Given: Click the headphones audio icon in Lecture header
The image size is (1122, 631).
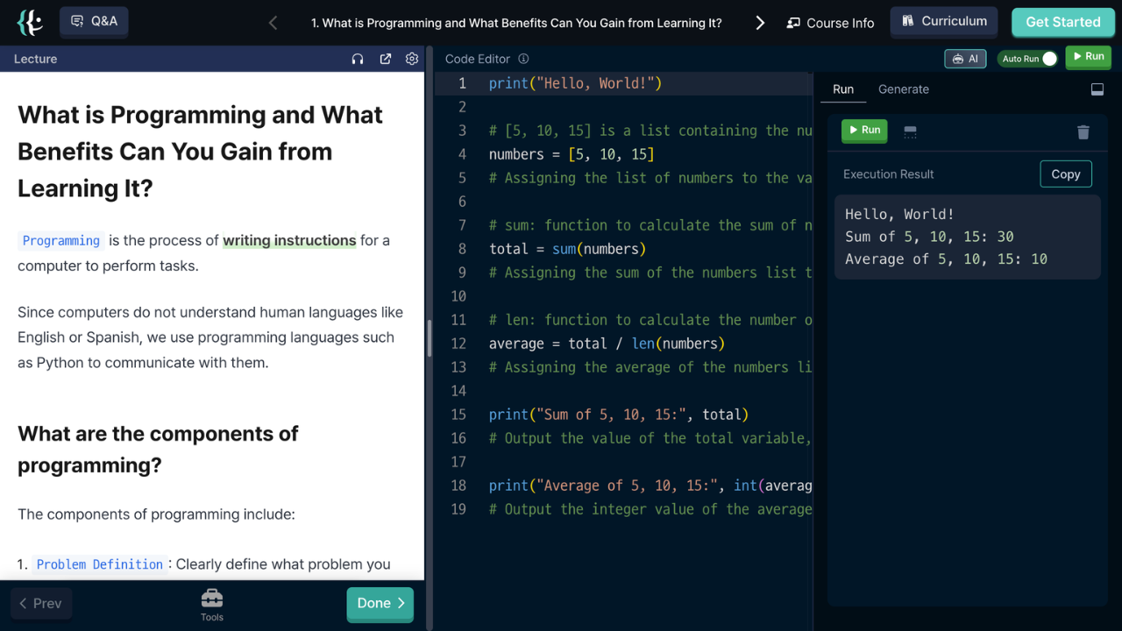Looking at the screenshot, I should tap(358, 59).
